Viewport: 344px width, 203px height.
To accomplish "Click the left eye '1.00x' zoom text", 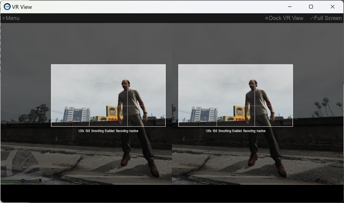I will pos(81,131).
